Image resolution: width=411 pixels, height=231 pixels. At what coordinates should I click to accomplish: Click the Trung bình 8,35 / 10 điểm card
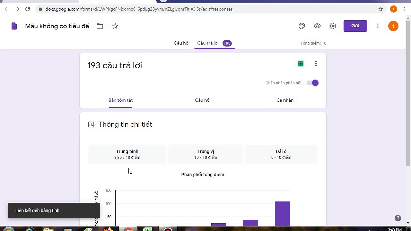[127, 154]
